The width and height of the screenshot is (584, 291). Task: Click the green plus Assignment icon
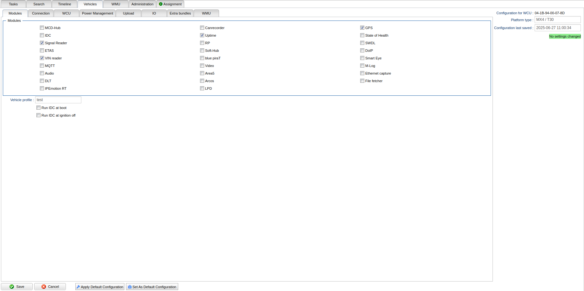pos(161,4)
